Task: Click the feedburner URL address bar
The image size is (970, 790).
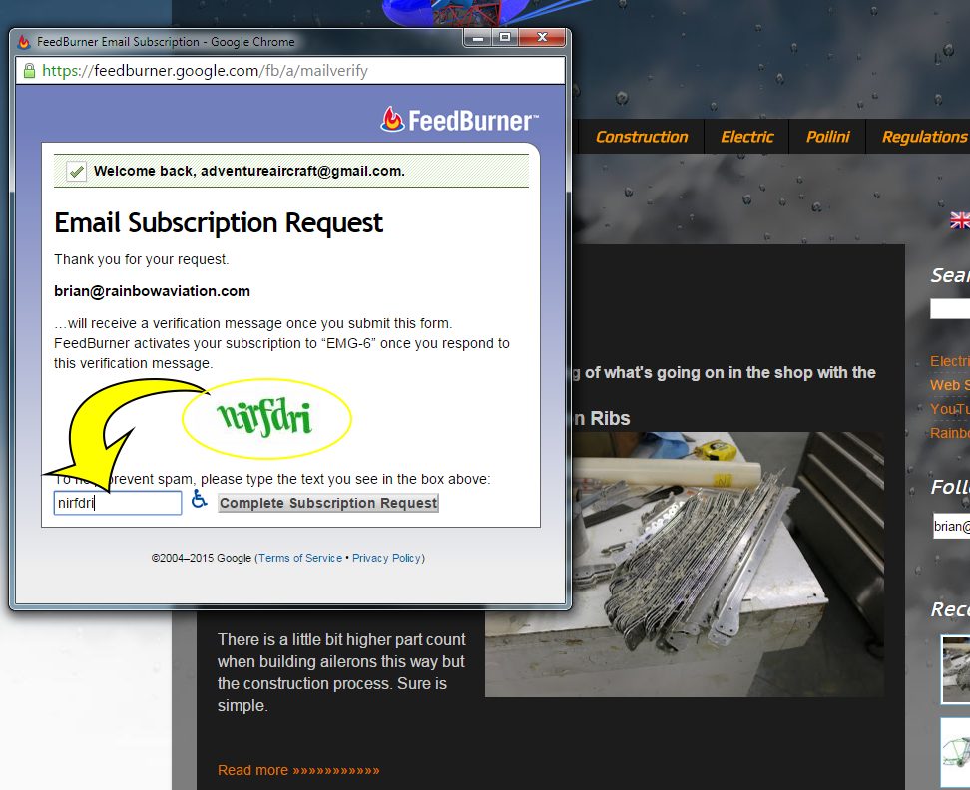Action: pyautogui.click(x=290, y=71)
